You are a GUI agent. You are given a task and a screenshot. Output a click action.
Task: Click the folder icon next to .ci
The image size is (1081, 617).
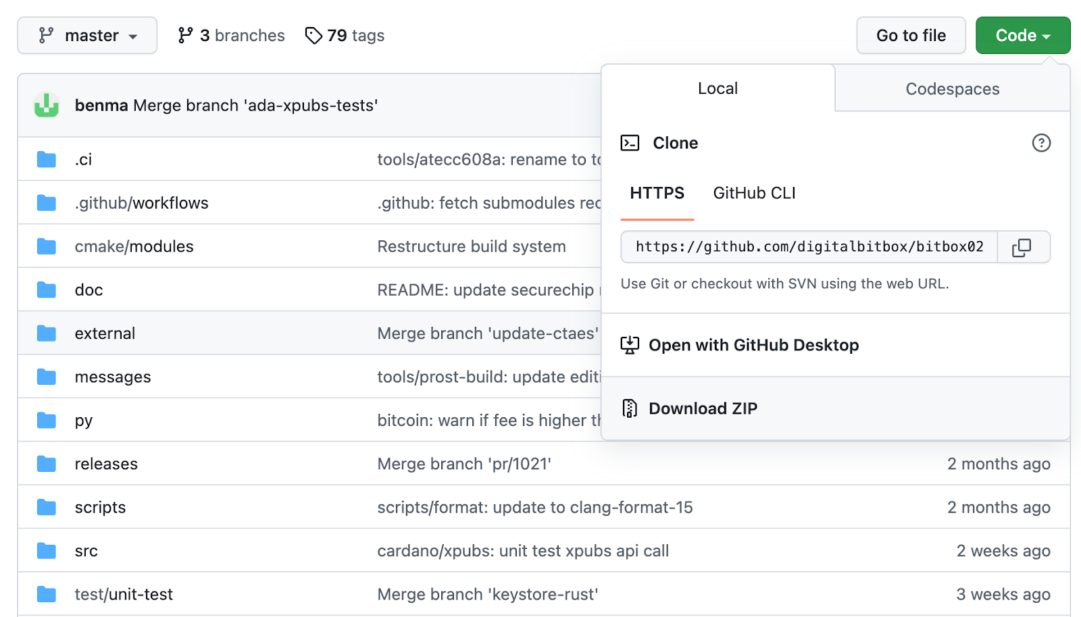coord(47,160)
